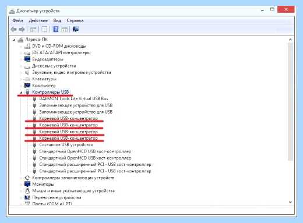Select 'Звуковые, видео и игровые устройства' text
This screenshot has width=303, height=223.
(72, 72)
